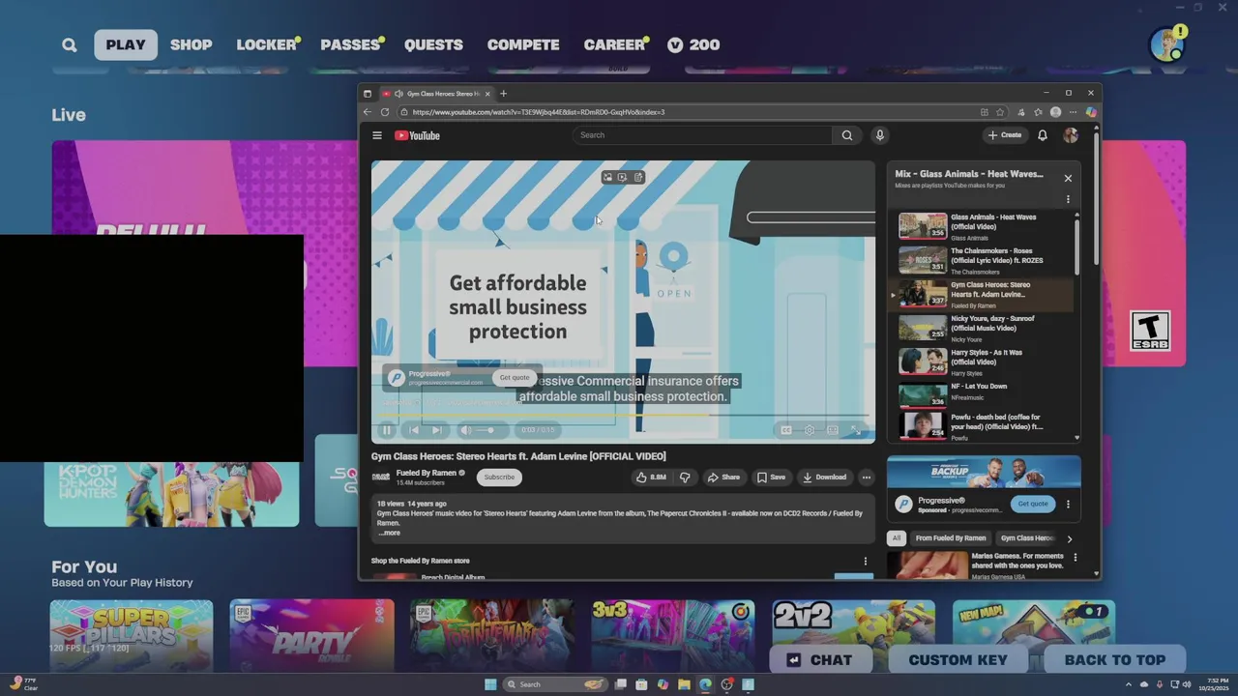Show more filter chips with the arrow

pyautogui.click(x=1069, y=538)
